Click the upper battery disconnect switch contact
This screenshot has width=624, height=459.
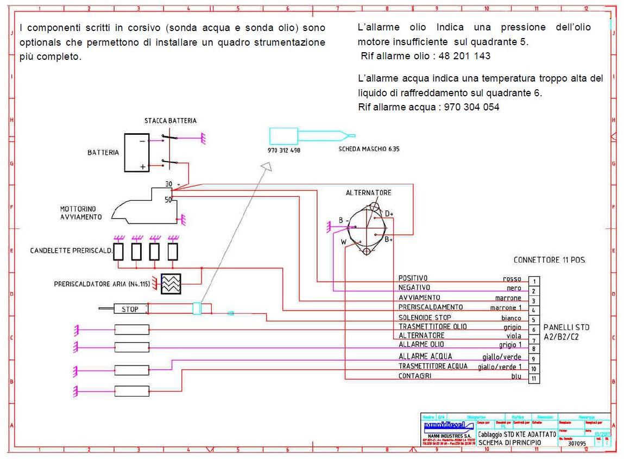pyautogui.click(x=169, y=138)
